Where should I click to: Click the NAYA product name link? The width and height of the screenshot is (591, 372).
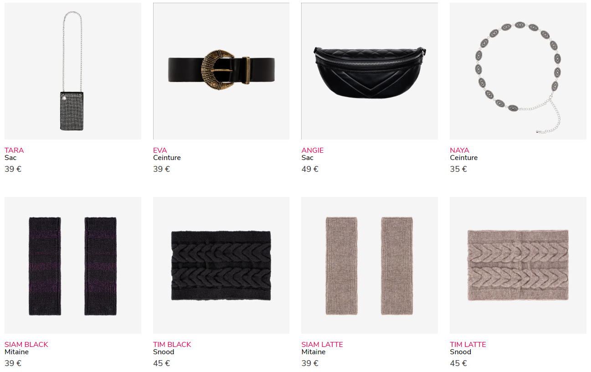[459, 150]
